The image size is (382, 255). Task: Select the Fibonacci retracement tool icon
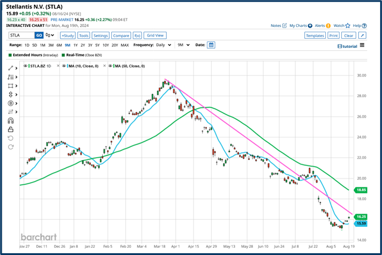(x=11, y=77)
